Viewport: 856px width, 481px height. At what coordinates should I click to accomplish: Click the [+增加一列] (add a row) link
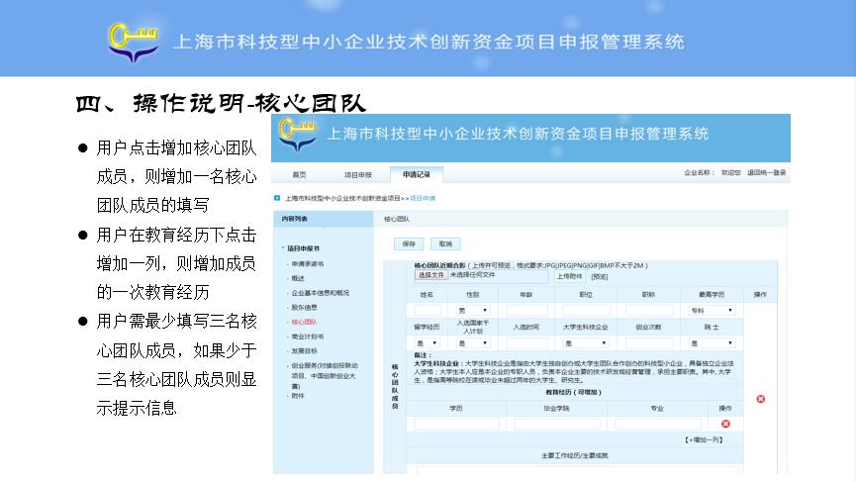point(705,440)
